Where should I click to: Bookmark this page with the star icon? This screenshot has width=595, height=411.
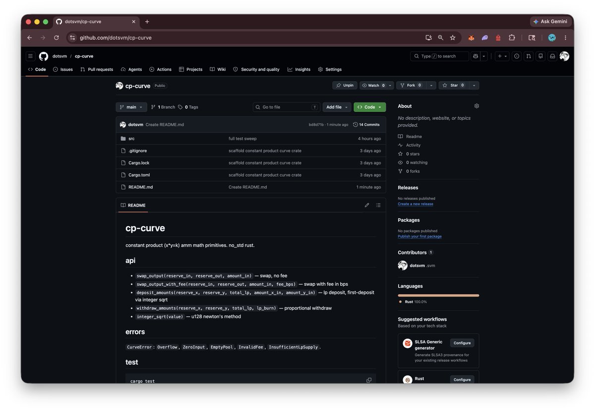click(x=453, y=38)
